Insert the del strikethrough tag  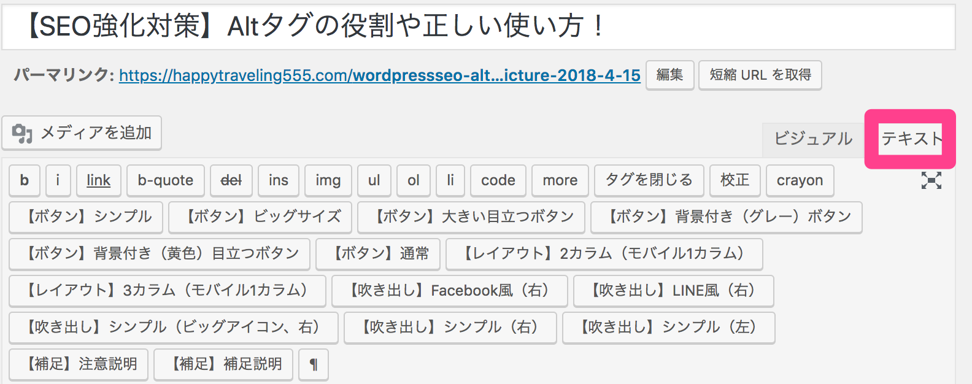231,180
